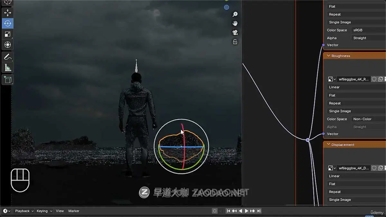This screenshot has width=386, height=217.
Task: Click the Zoom magnifier icon in the viewport
Action: [x=235, y=14]
